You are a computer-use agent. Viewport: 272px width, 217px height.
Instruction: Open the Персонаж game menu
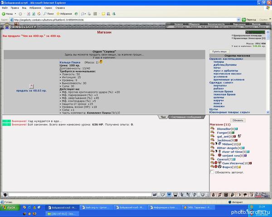click(239, 24)
